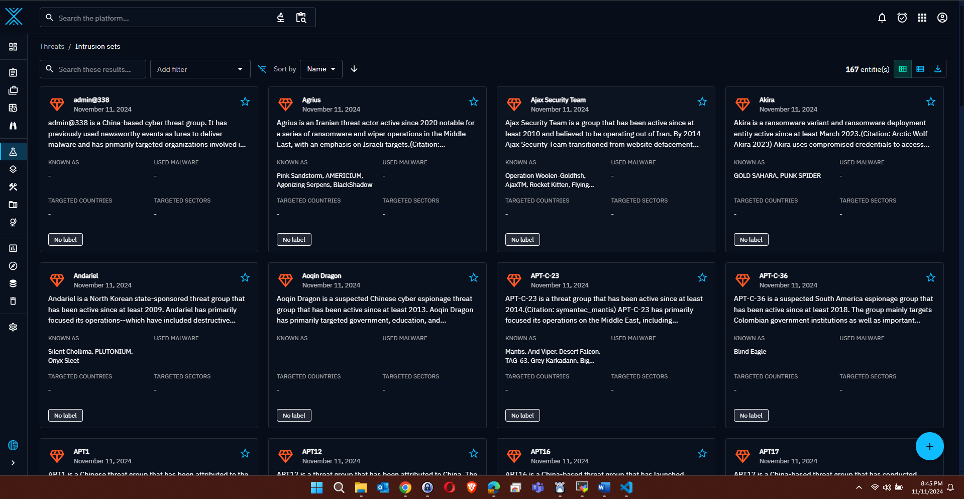The width and height of the screenshot is (964, 499).
Task: Open the Trash sidebar icon
Action: (x=13, y=301)
